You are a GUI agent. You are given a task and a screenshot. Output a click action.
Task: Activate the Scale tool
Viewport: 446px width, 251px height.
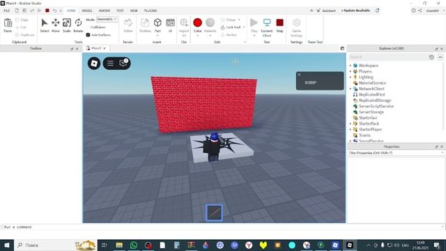[x=67, y=23]
